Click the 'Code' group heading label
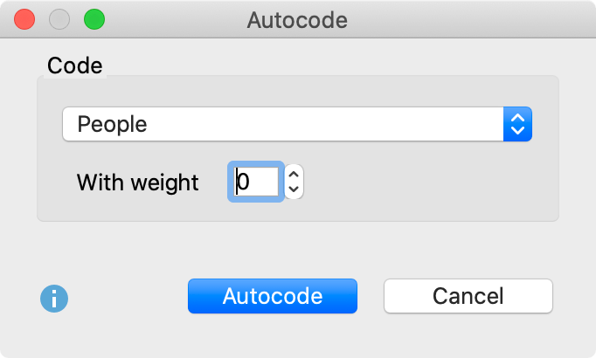The image size is (596, 358). (74, 65)
